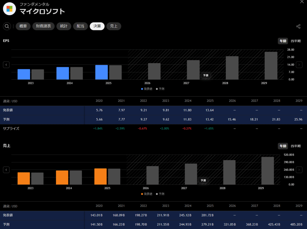Click the revenue forecast value 425.43 B
The image size is (307, 229).
point(274,225)
